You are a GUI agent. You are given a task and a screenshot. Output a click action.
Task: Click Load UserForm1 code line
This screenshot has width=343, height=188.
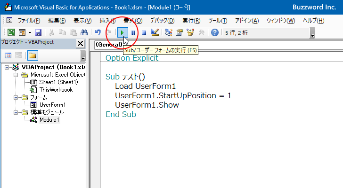(145, 86)
